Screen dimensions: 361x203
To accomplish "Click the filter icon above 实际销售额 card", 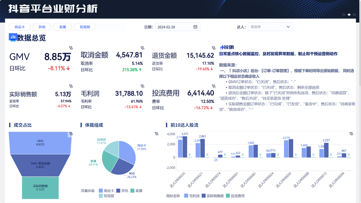I will (x=71, y=86).
